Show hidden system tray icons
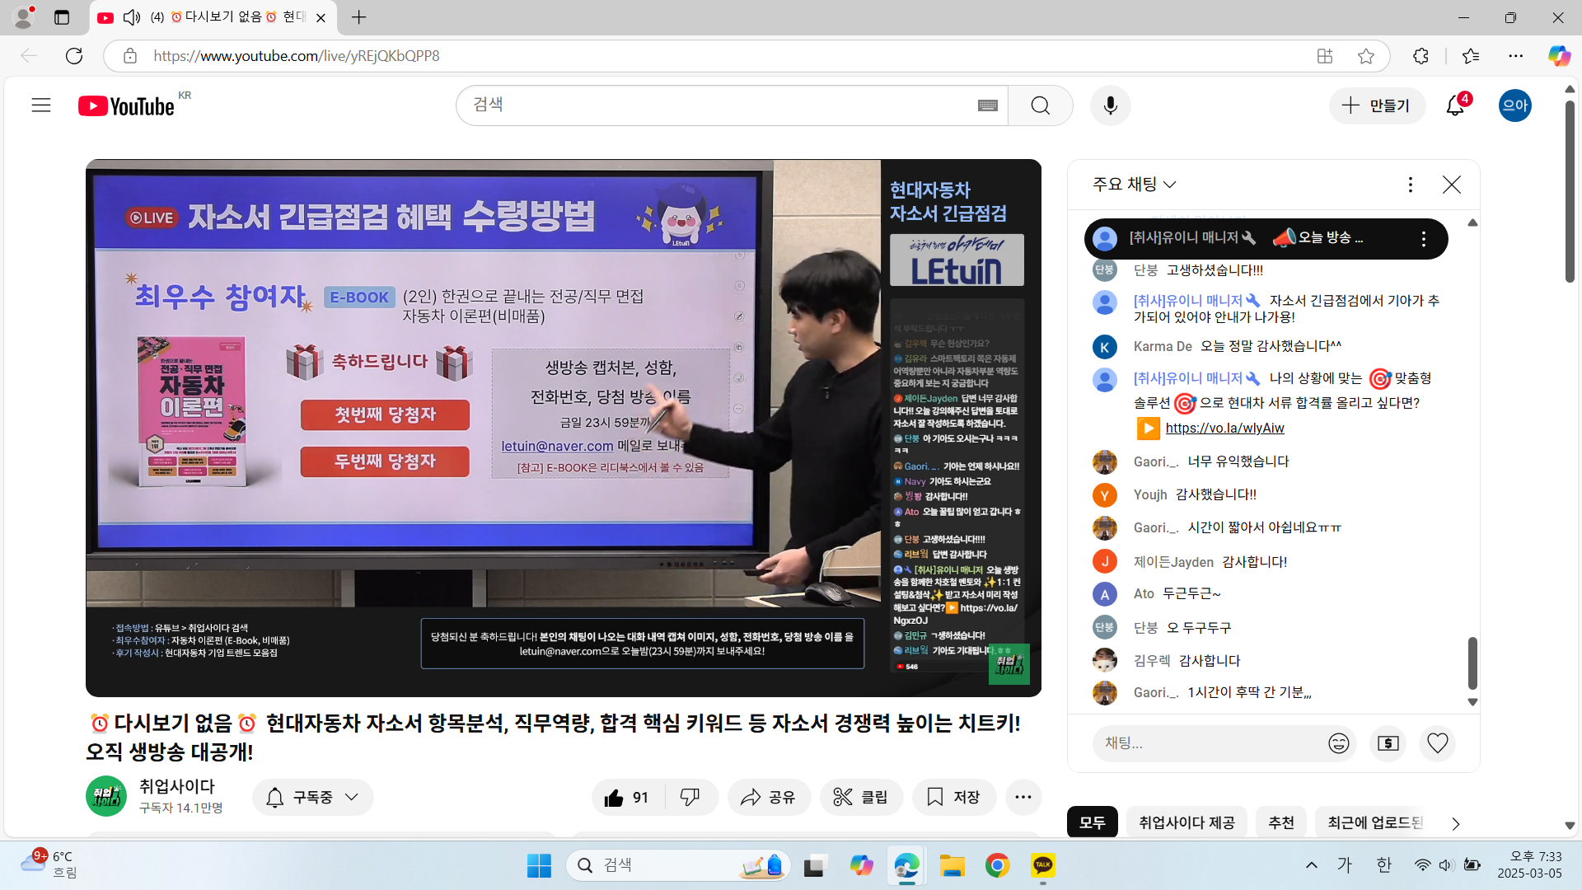 [1312, 865]
